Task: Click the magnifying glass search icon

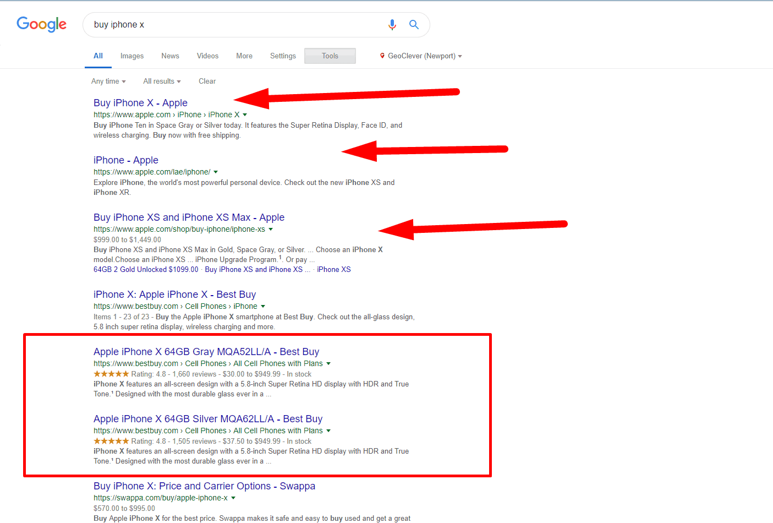Action: point(413,24)
